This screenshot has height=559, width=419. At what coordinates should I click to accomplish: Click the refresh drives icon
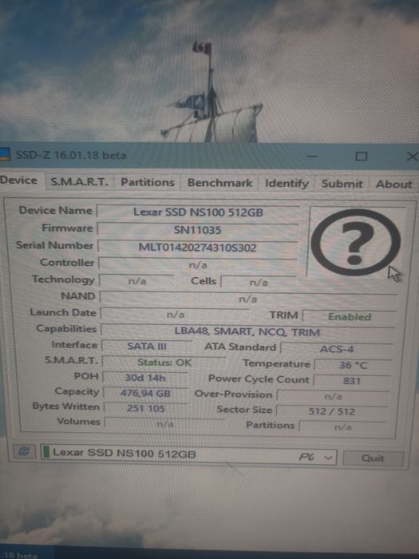click(x=24, y=451)
